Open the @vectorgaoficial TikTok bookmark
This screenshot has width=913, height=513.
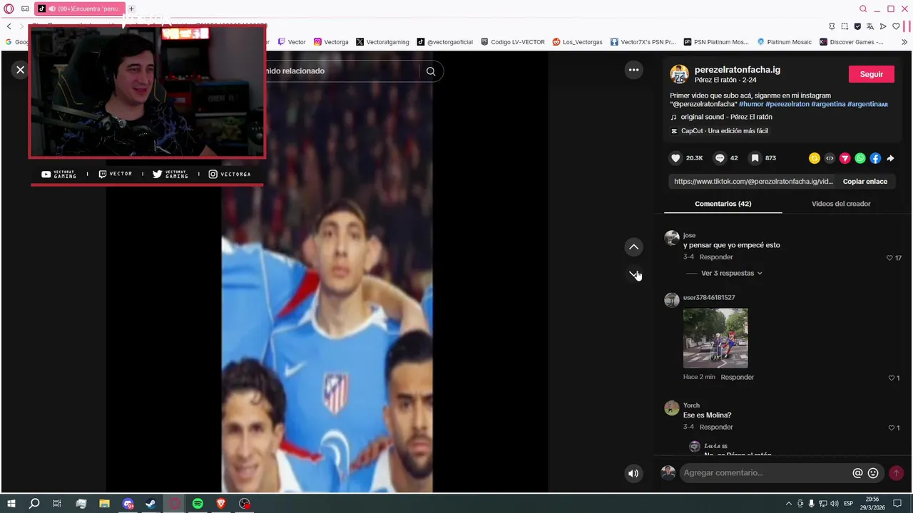[445, 42]
